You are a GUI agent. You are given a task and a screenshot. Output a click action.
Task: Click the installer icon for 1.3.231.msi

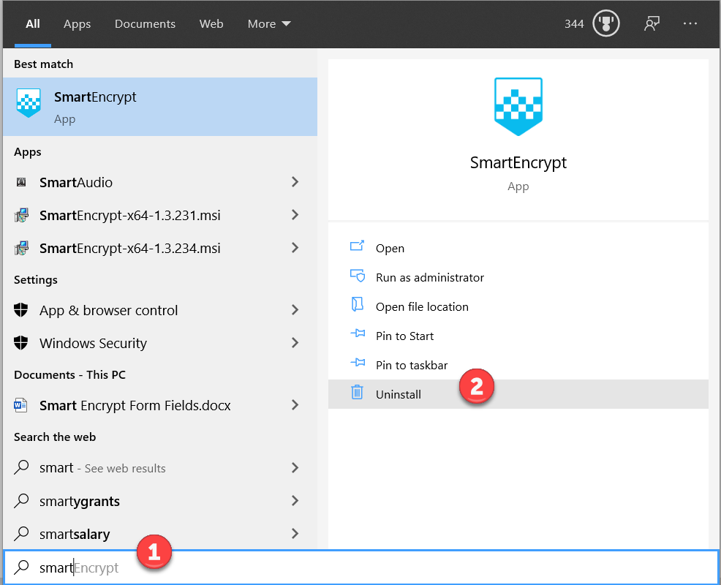pos(21,215)
